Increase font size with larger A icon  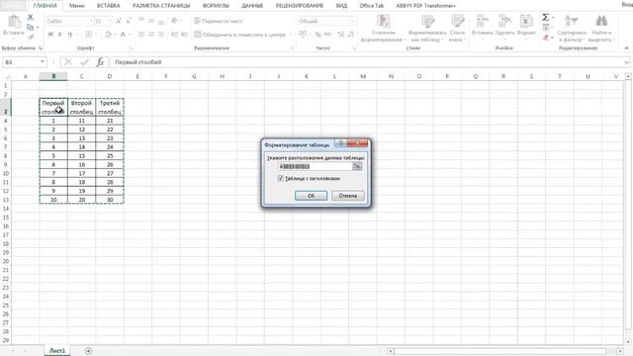coord(119,21)
